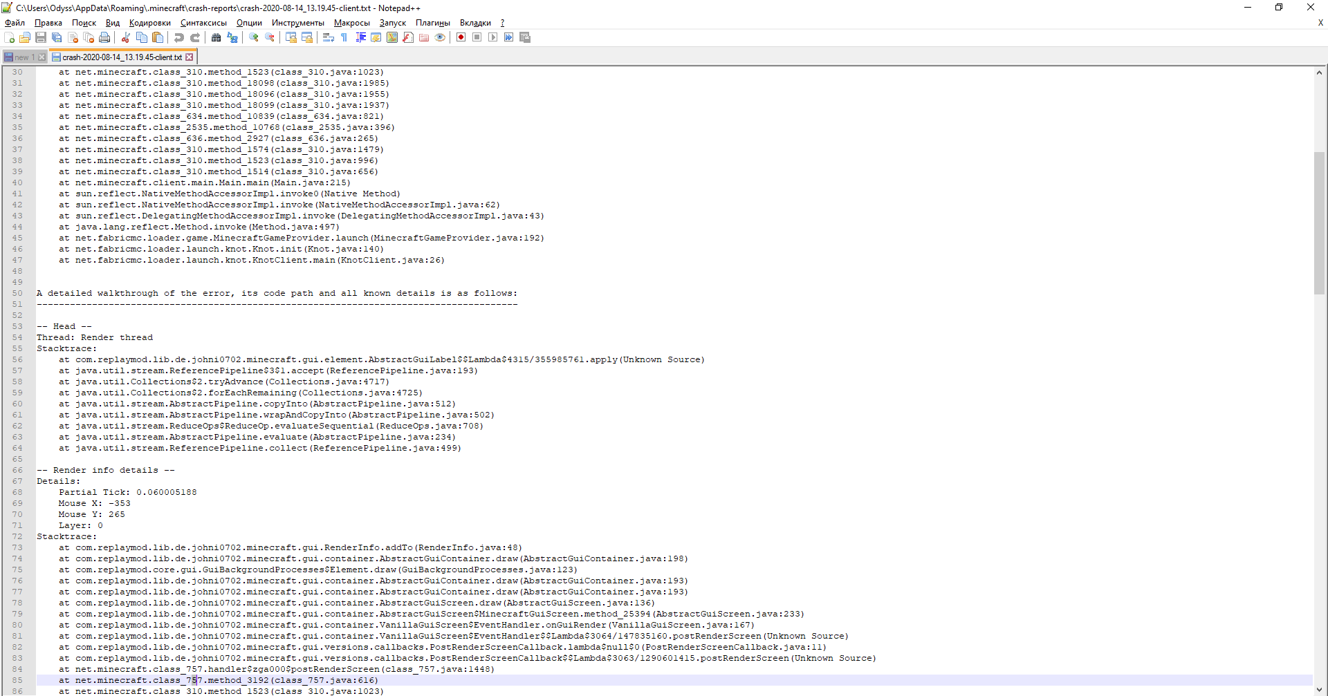The width and height of the screenshot is (1328, 696).
Task: Click the Close document toolbar icon
Action: (x=73, y=37)
